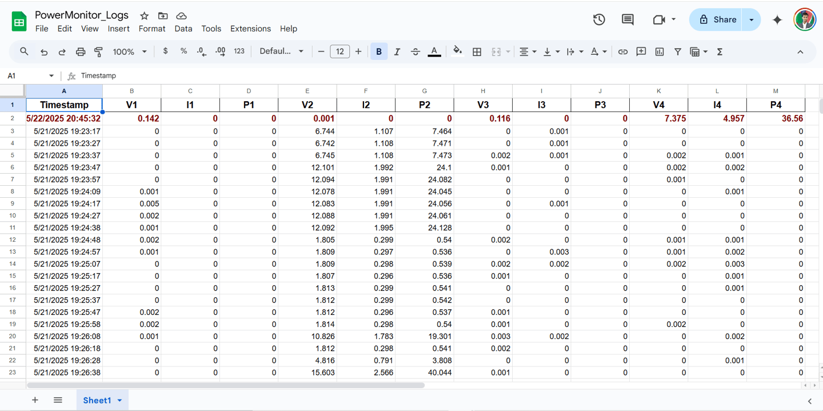Screen dimensions: 823x411
Task: Print the spreadsheet
Action: (x=81, y=51)
